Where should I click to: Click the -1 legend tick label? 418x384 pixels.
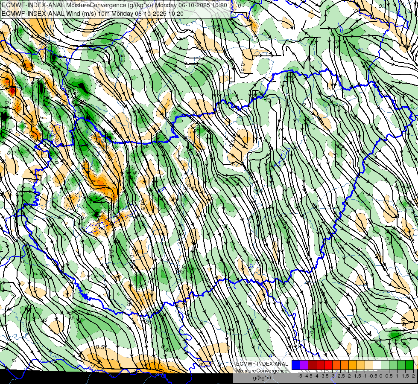coord(365,376)
